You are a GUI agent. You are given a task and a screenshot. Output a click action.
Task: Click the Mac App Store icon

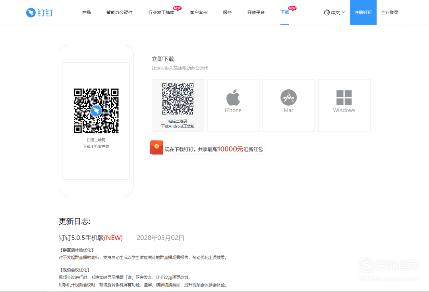[289, 97]
